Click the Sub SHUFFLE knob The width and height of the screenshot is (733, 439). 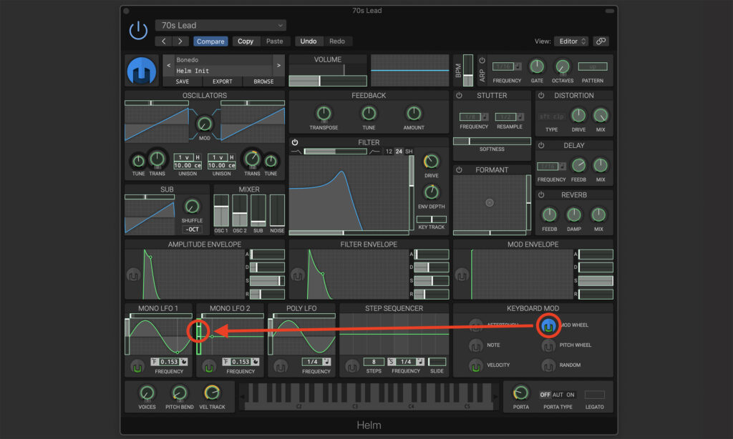point(192,207)
